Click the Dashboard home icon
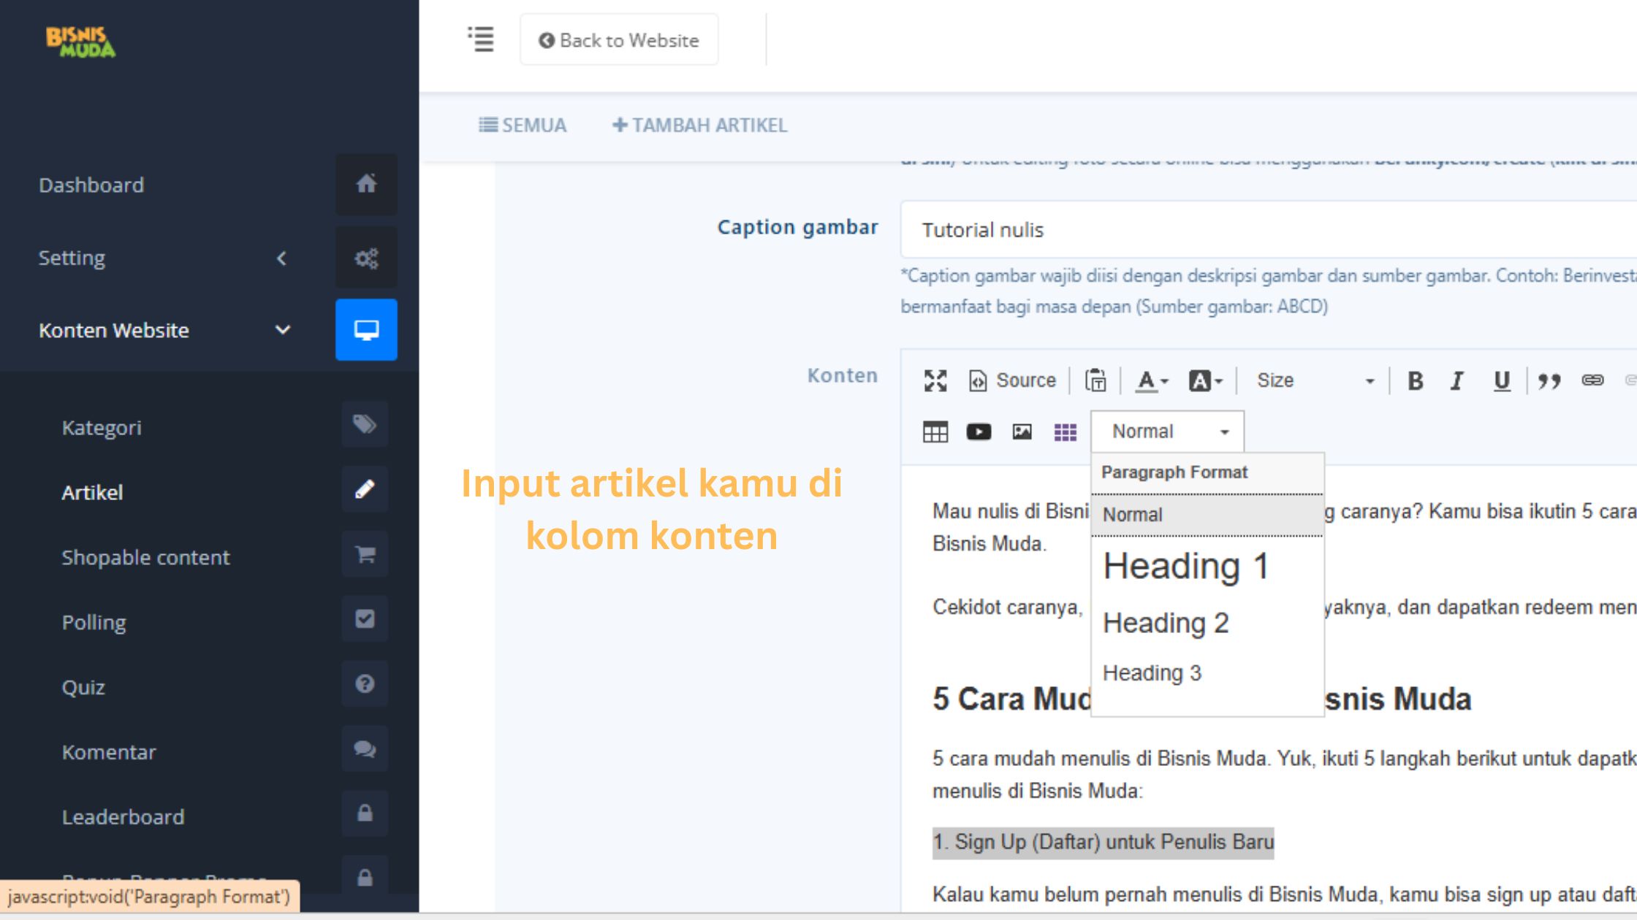Screen dimensions: 1637x920 point(366,184)
